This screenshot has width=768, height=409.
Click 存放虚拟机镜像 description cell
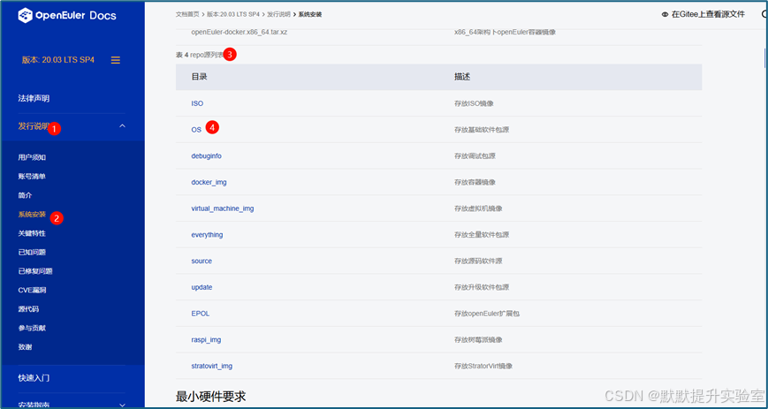(x=478, y=208)
